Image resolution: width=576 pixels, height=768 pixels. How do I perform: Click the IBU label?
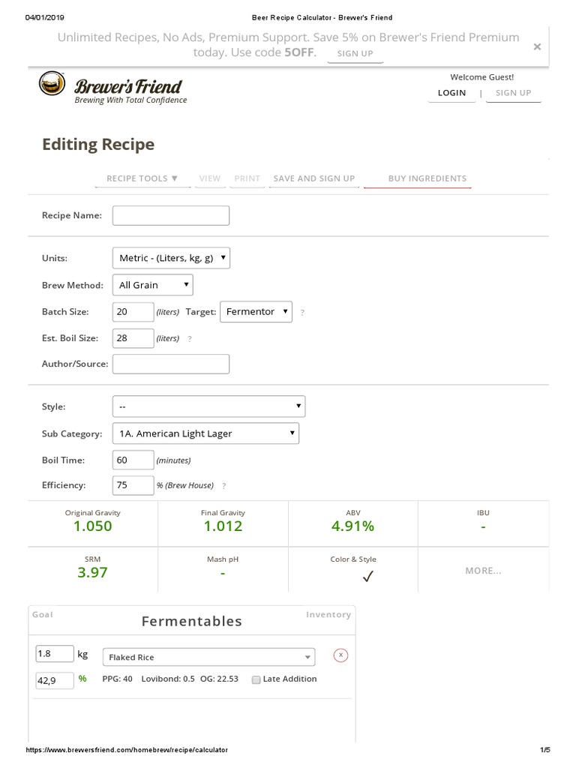[x=483, y=513]
